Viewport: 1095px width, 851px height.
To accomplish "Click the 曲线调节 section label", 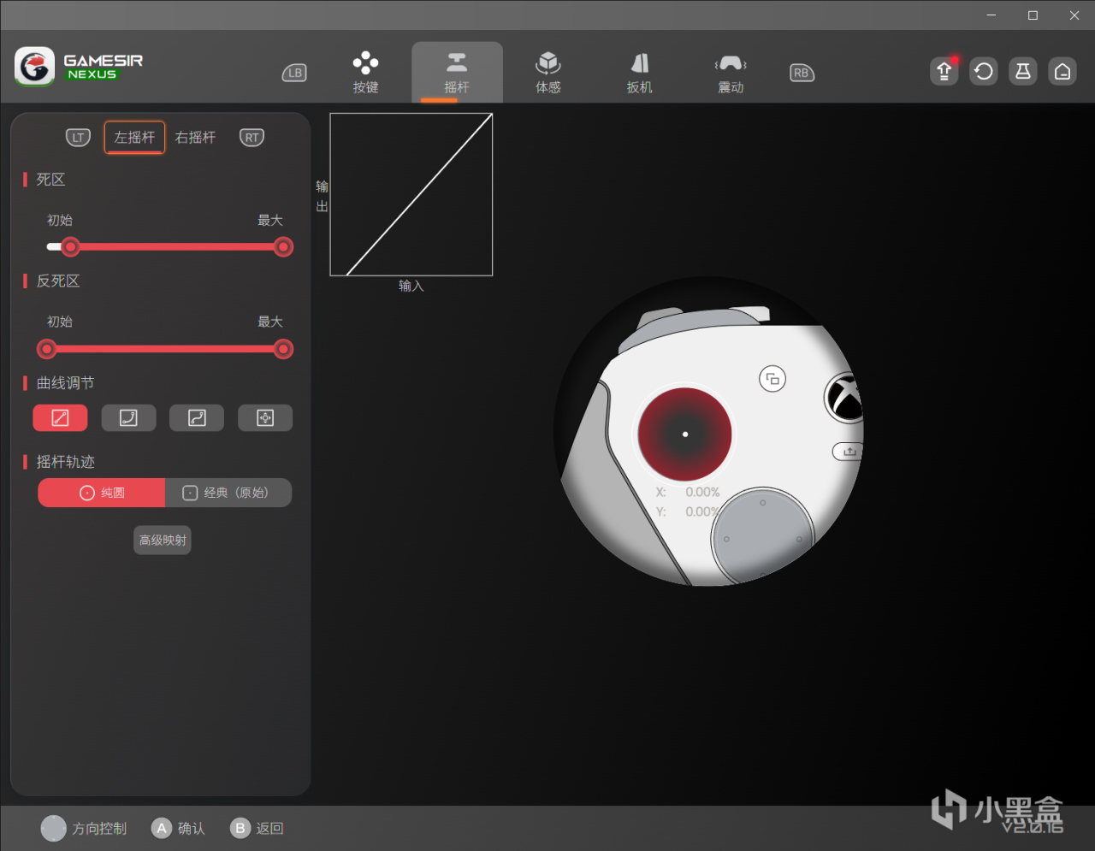I will [x=65, y=383].
